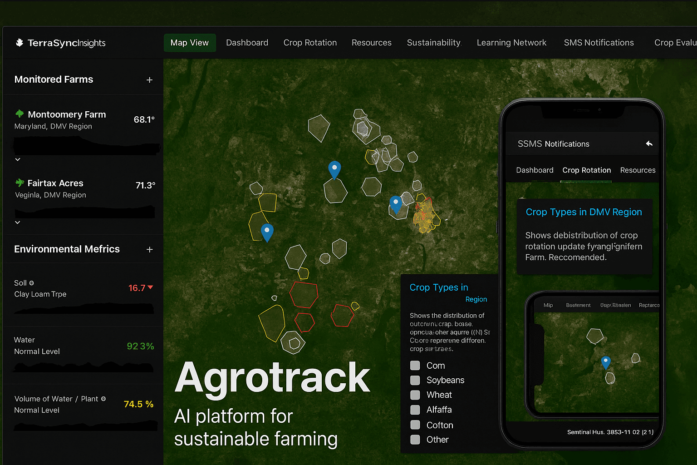
Task: Click the info icon for Volume of Water / Plant
Action: click(x=103, y=399)
